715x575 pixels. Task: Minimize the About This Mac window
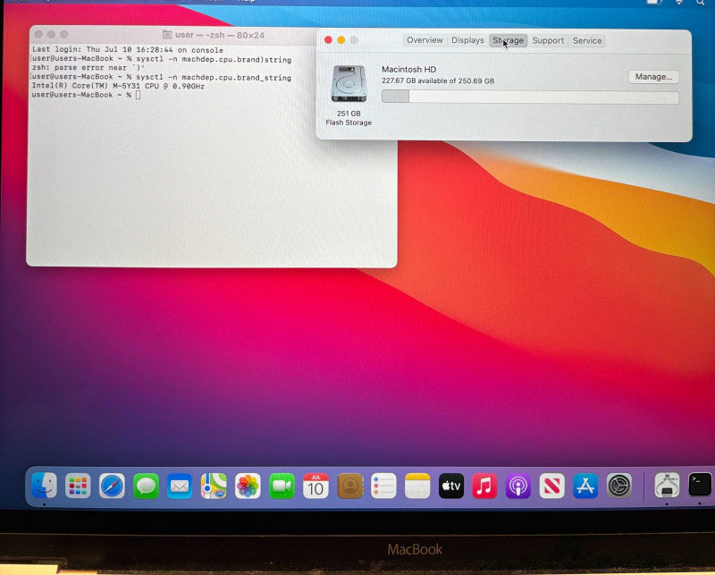[341, 40]
